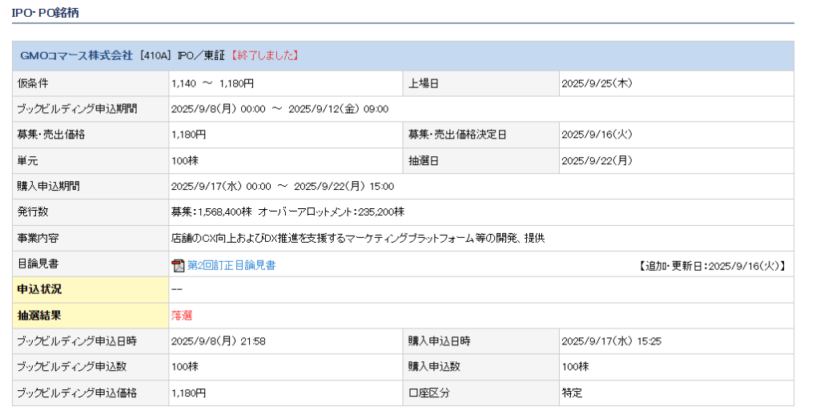Select the 発行数 value with オーバーアロットメント
820x419 pixels.
click(287, 212)
